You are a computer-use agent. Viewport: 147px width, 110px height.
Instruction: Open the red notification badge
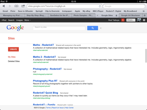pos(123,20)
